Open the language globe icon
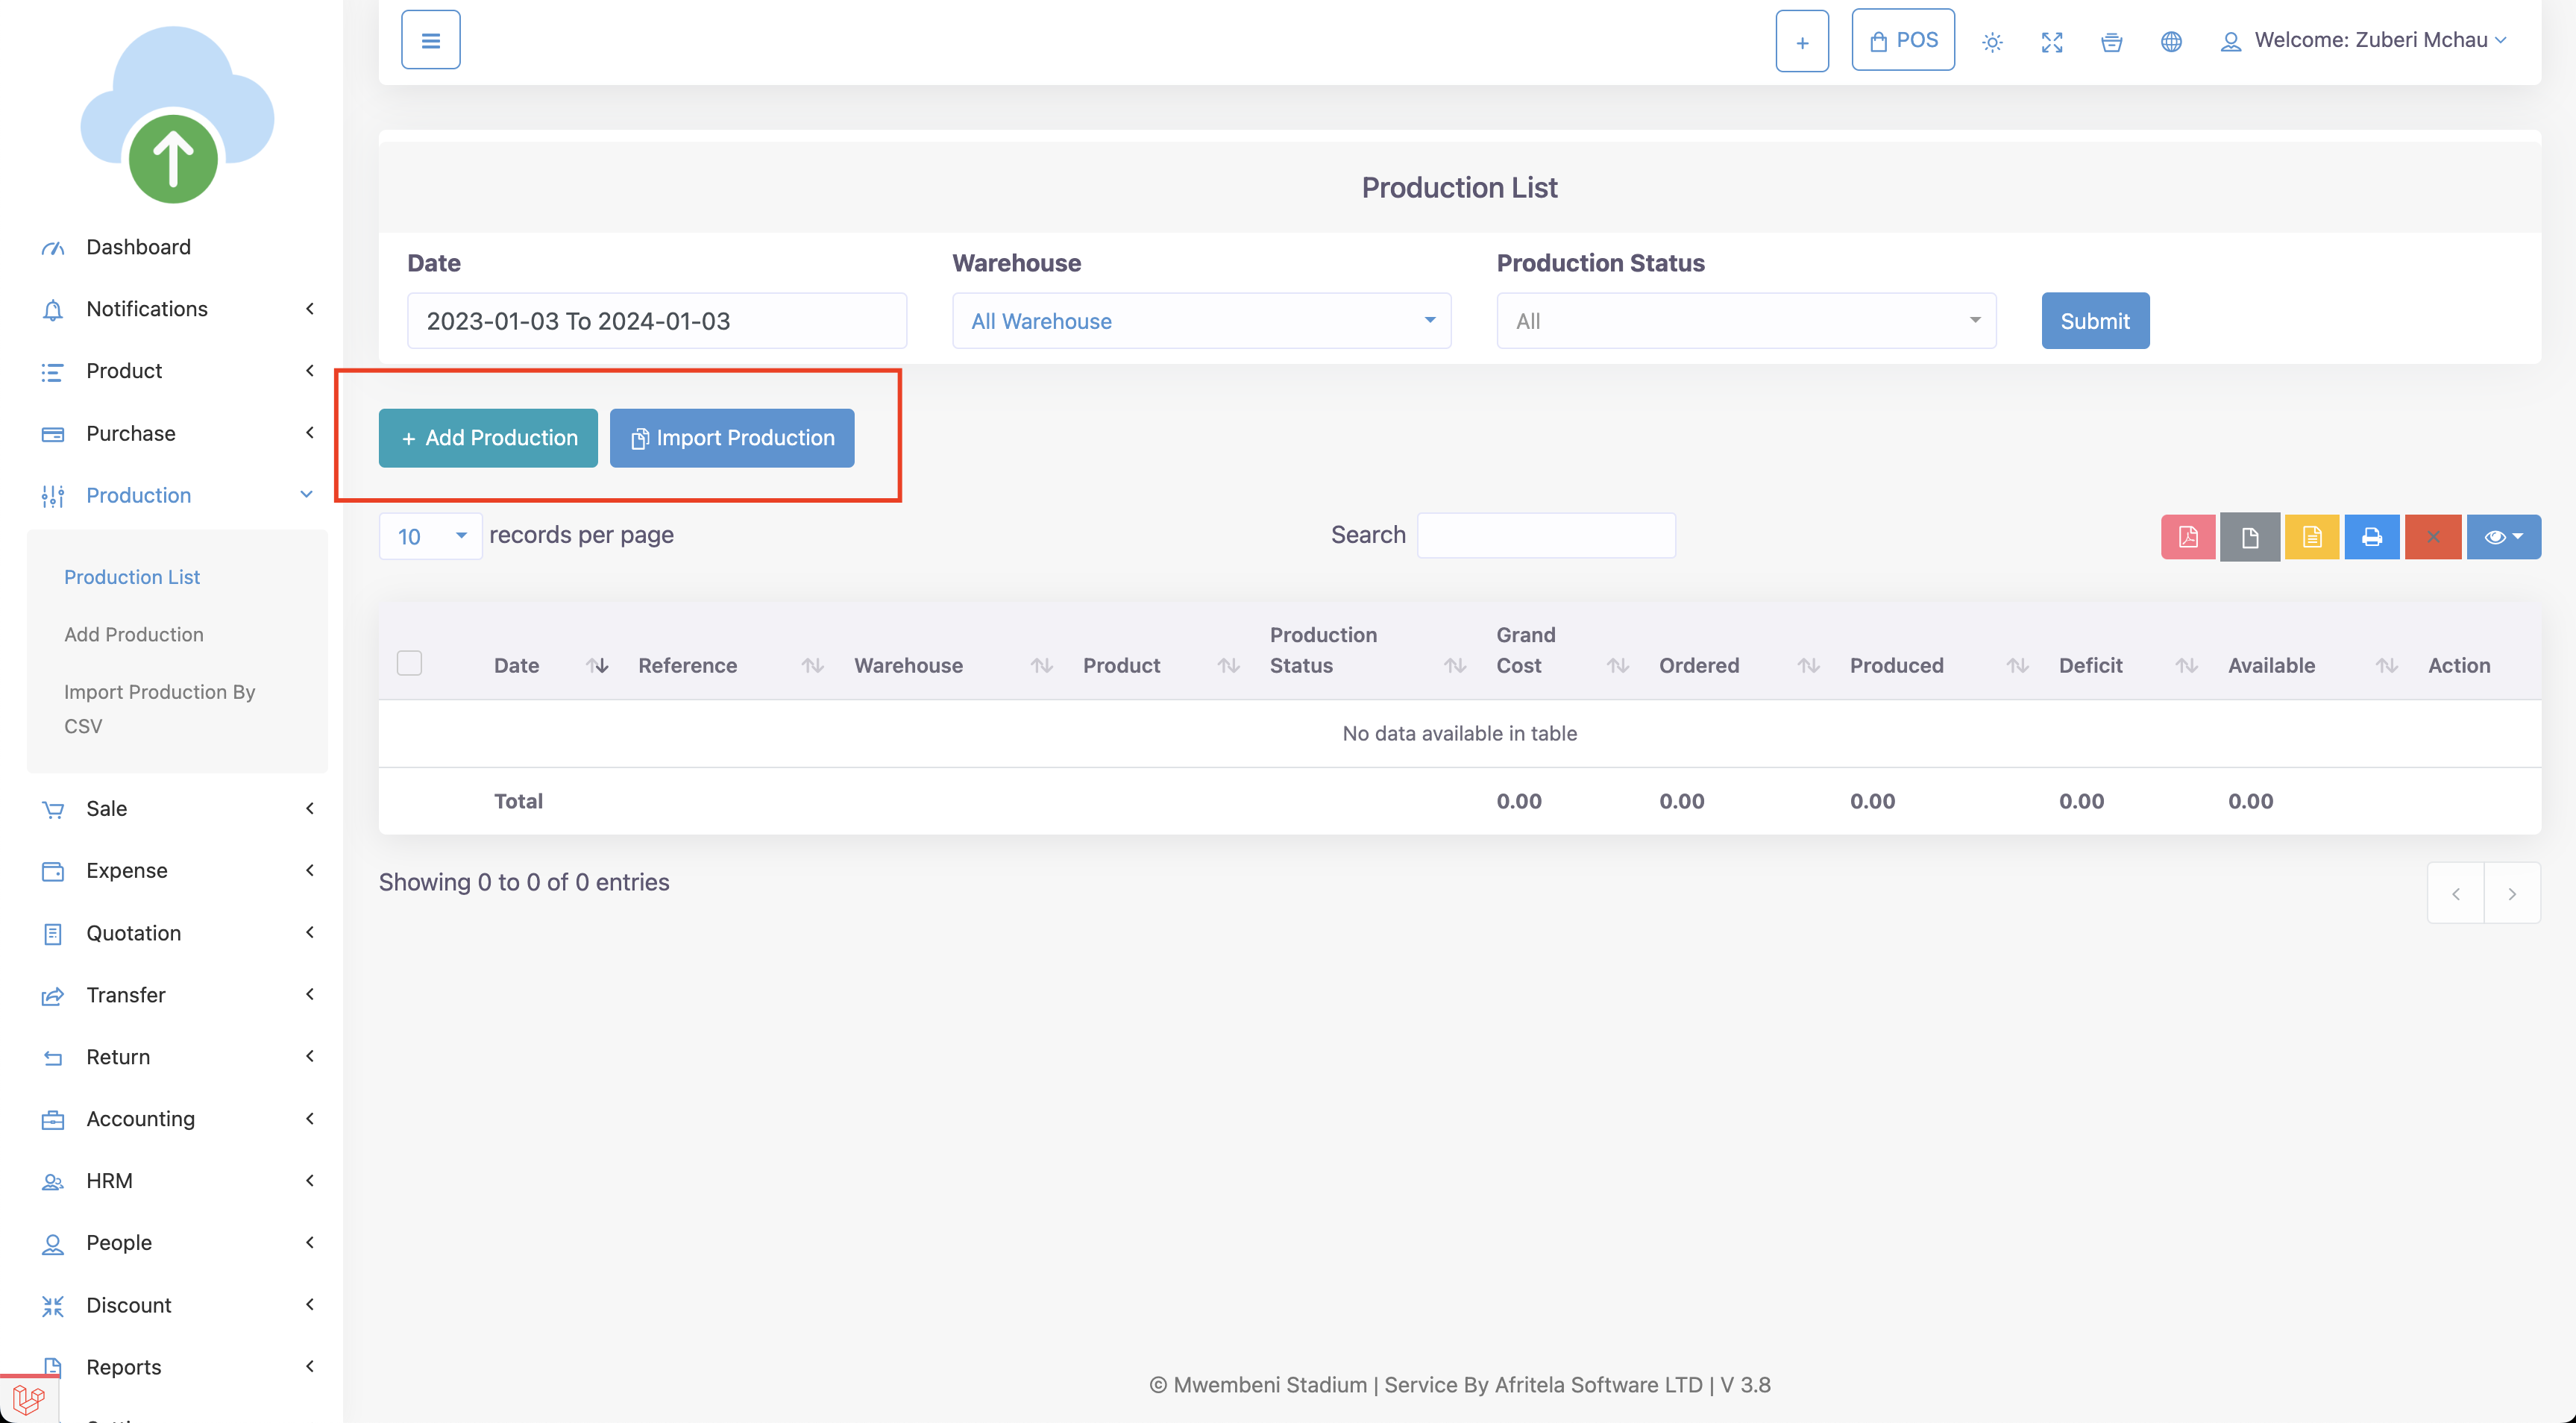The width and height of the screenshot is (2576, 1423). [2170, 42]
